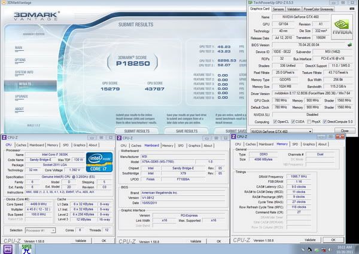
Task: Open Caches tab in the left CPU-Z window
Action: point(21,145)
